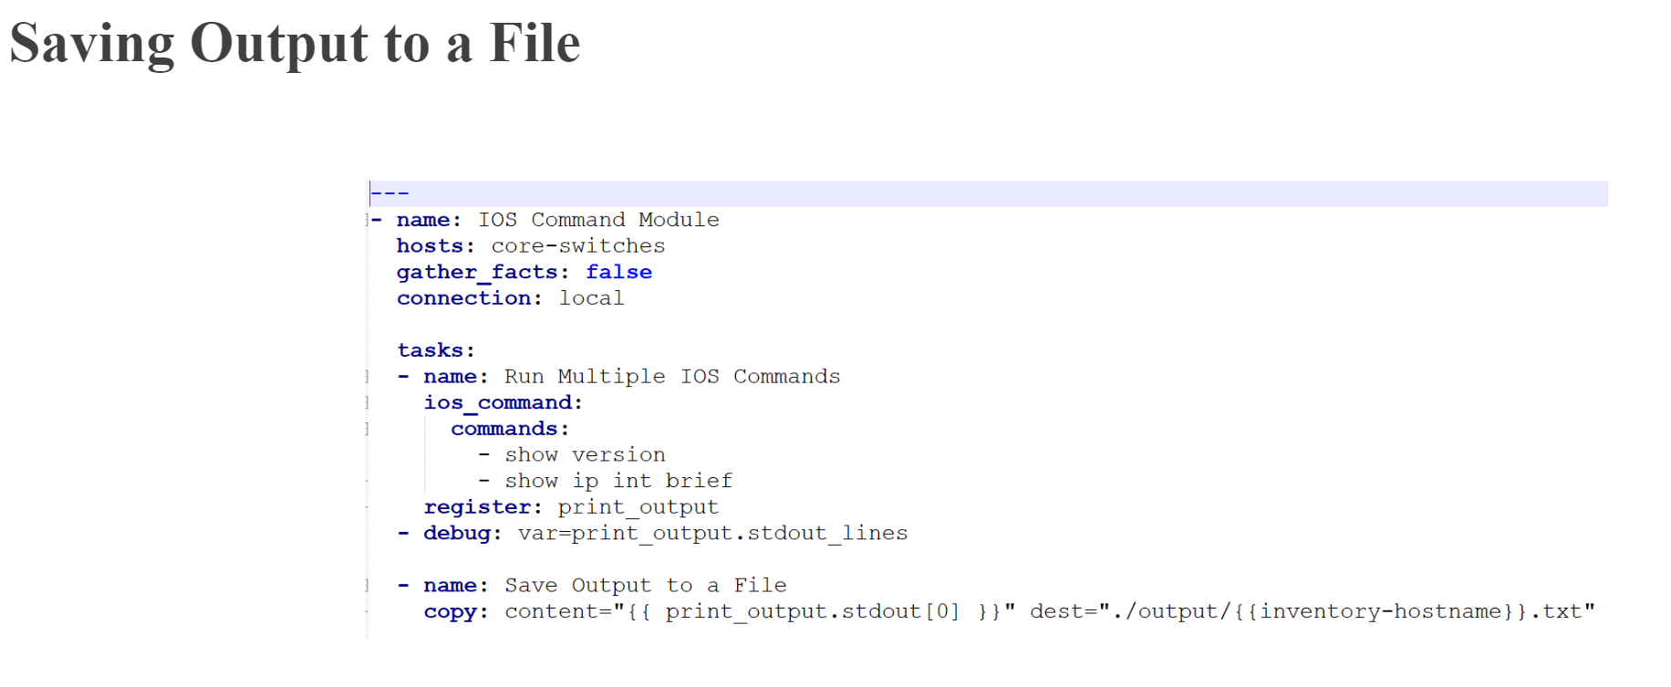Click the register print_output line

pyautogui.click(x=571, y=507)
